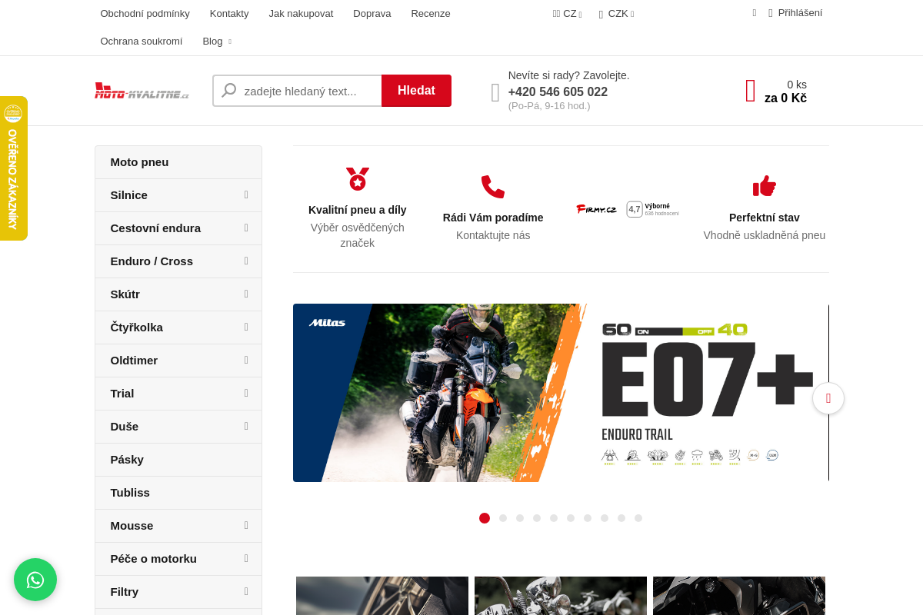Expand the Skútr category arrow
Viewport: 923px width, 615px height.
click(246, 294)
